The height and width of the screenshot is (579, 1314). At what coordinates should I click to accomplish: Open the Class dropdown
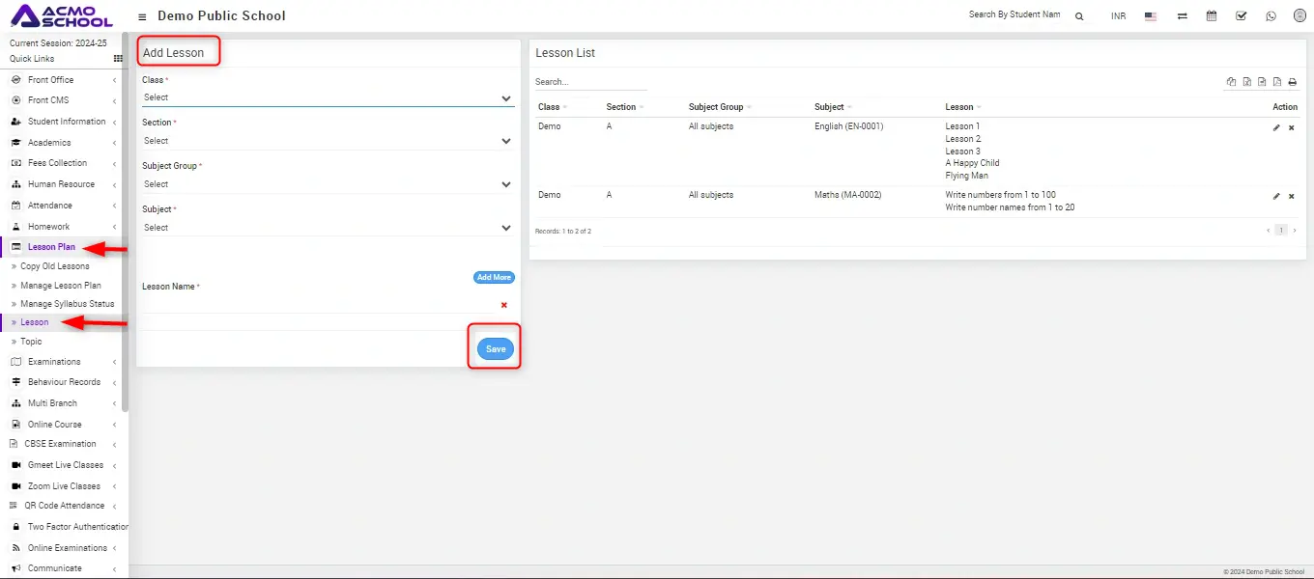click(x=328, y=97)
